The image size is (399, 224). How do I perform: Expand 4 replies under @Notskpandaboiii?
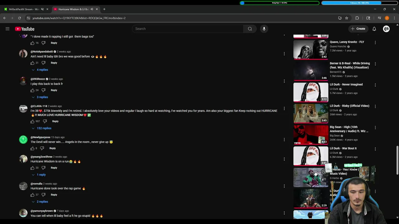point(40,70)
